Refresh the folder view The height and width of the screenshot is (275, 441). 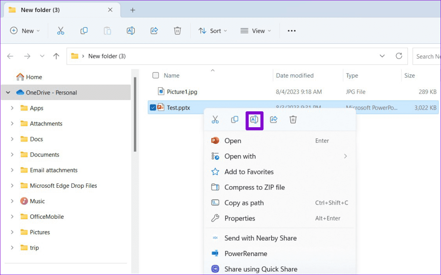pyautogui.click(x=399, y=56)
